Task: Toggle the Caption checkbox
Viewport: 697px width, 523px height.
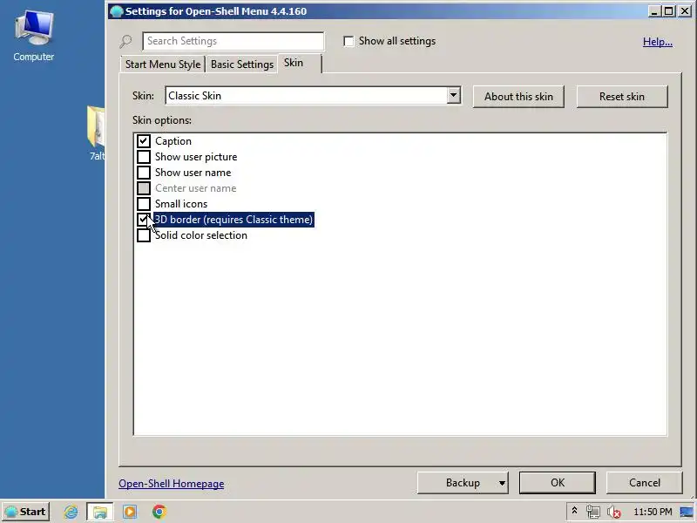Action: 143,141
